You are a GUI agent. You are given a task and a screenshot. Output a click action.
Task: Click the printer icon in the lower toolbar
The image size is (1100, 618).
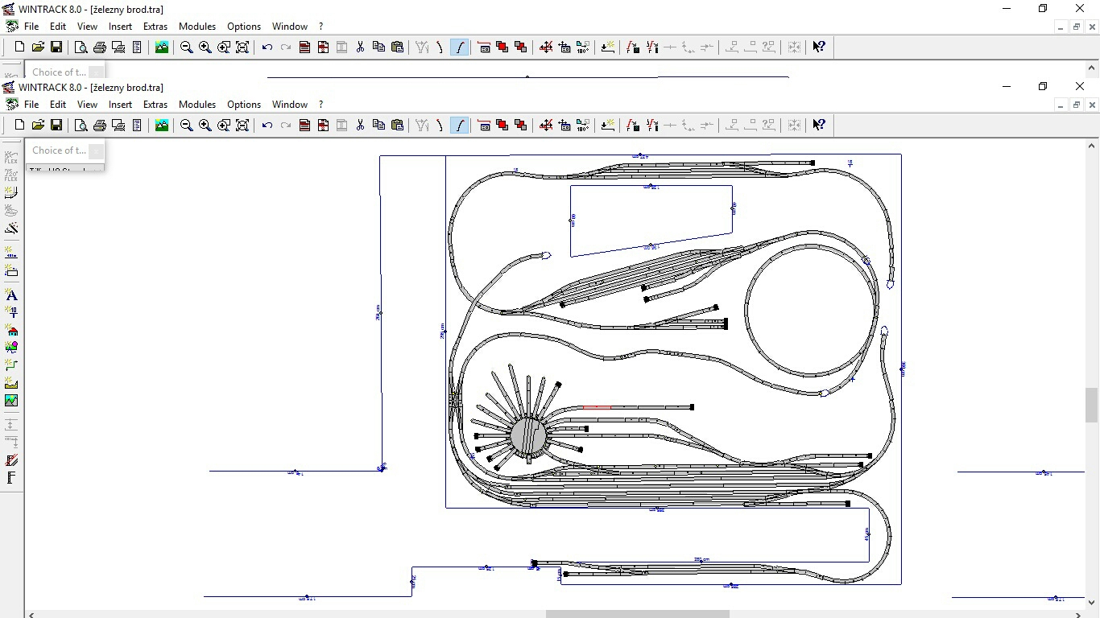pos(100,125)
